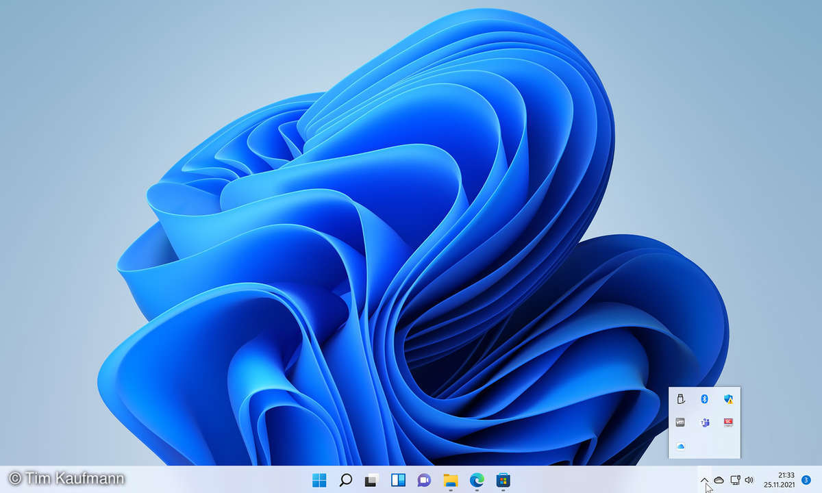Open the Windows Start menu
Image resolution: width=822 pixels, height=493 pixels.
coord(319,480)
